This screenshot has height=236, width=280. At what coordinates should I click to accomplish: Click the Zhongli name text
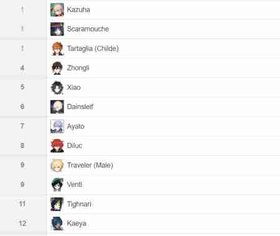[x=78, y=68]
